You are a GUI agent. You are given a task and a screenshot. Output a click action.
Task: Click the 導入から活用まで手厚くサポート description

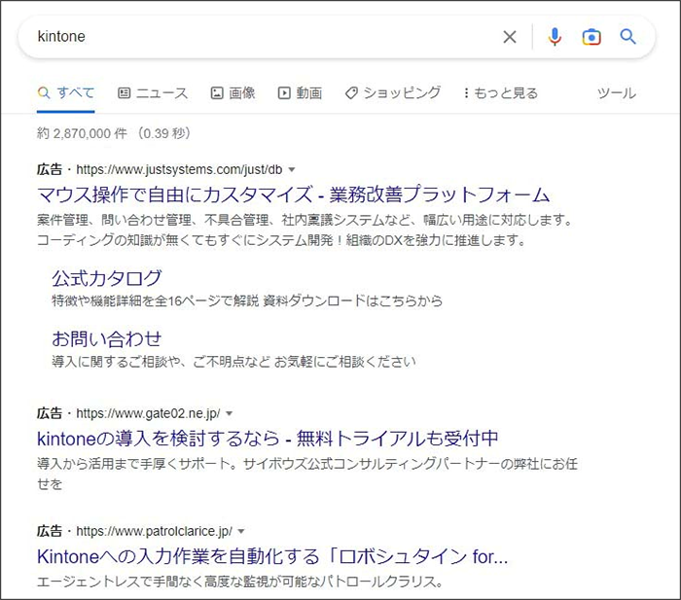click(x=307, y=475)
